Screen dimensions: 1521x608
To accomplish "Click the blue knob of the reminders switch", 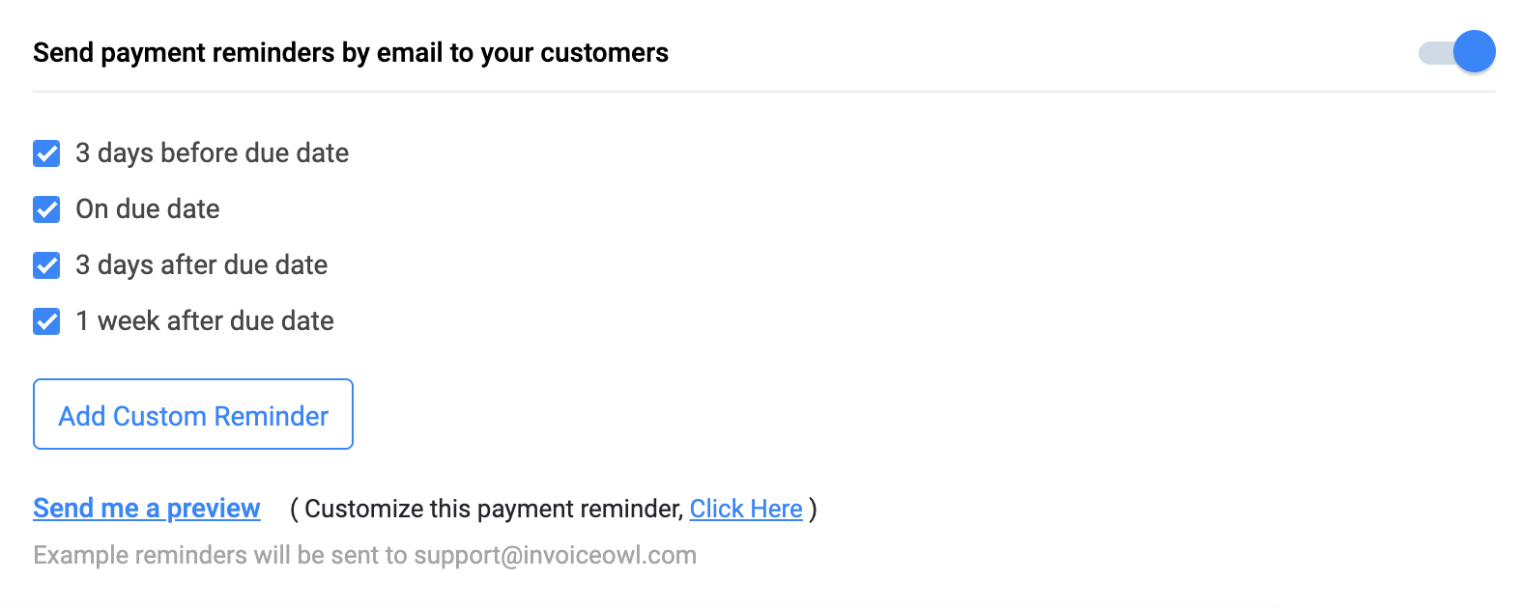I will click(x=1475, y=52).
